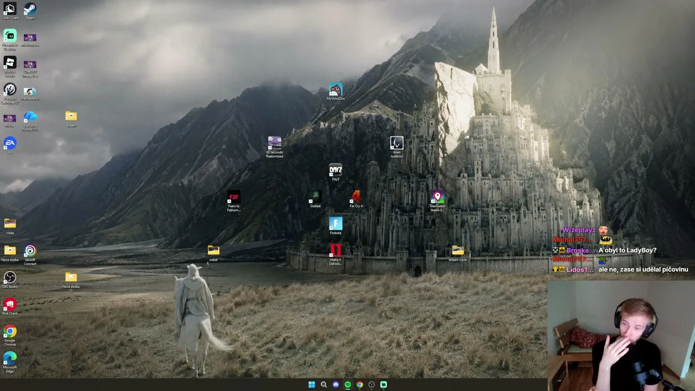695x391 pixels.
Task: Open the OBS Studio desktop shortcut
Action: tap(10, 280)
